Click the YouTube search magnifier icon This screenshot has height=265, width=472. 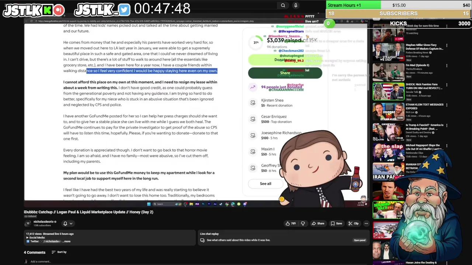pos(283,6)
